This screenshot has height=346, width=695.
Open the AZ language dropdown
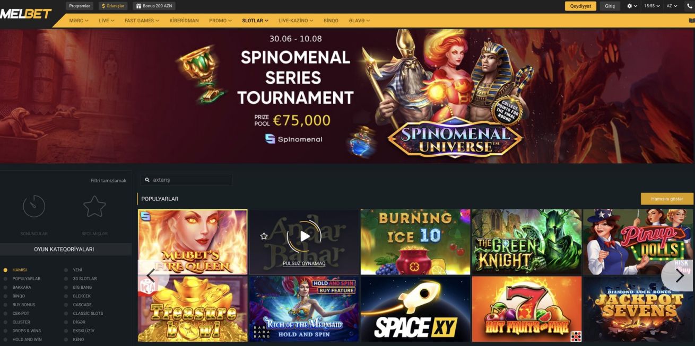coord(672,6)
